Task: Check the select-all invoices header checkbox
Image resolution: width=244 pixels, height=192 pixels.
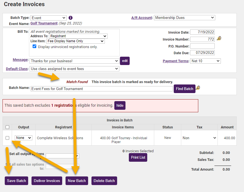Action: click(x=8, y=127)
